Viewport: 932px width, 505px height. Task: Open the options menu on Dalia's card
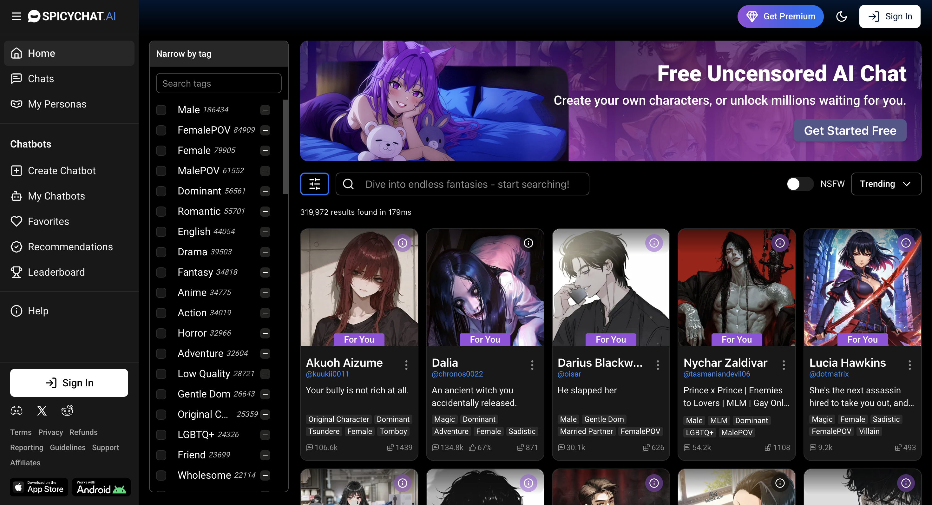pos(532,365)
